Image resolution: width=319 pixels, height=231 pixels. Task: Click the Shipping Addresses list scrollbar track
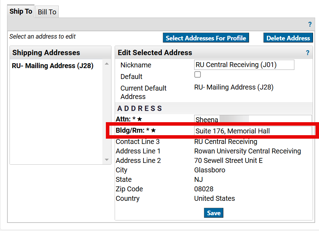107,112
